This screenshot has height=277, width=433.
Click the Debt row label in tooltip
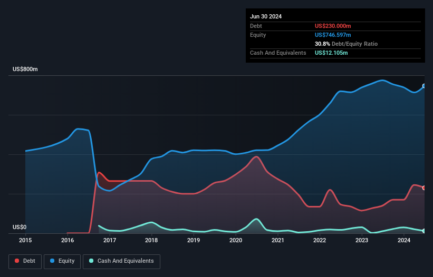pos(256,26)
